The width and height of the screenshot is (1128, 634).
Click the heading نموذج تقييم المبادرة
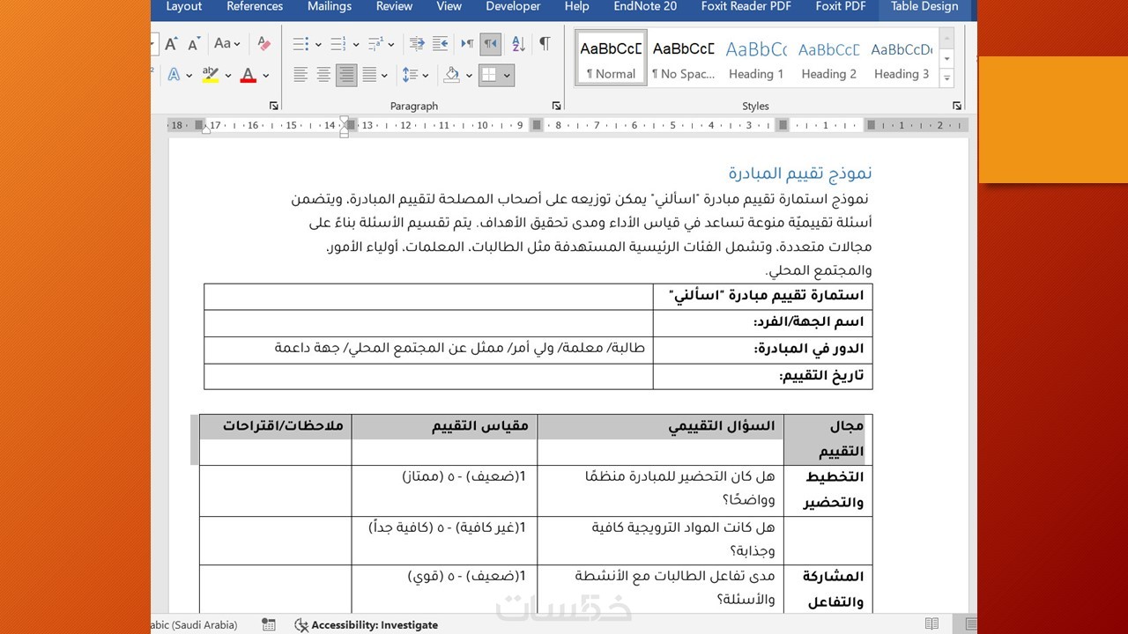coord(800,173)
